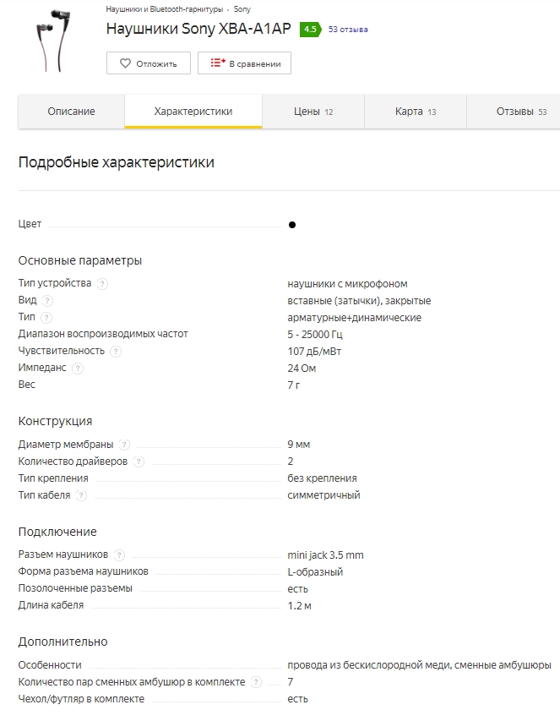
Task: Click help icon for сменных амбушюр count
Action: 256,682
